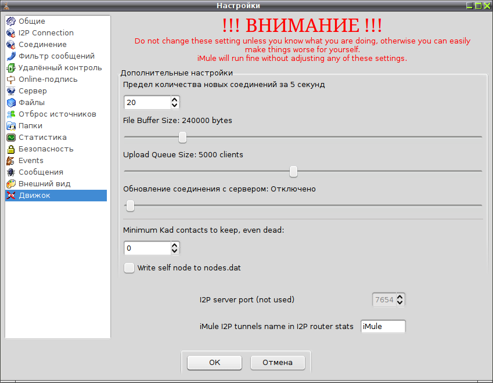Click the Папки folder icon
Screen dimensions: 493x383
10,126
